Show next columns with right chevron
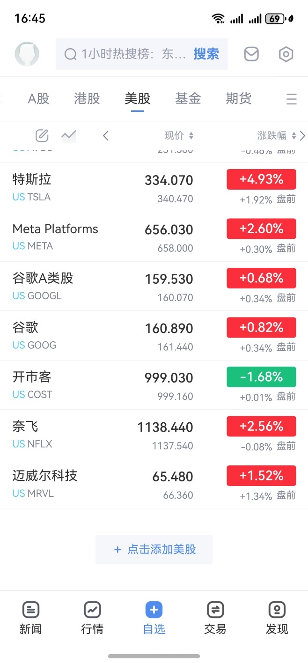 [x=302, y=136]
